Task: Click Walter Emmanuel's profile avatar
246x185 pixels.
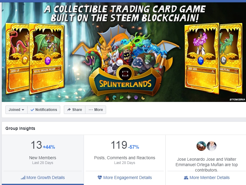Action: (x=212, y=146)
